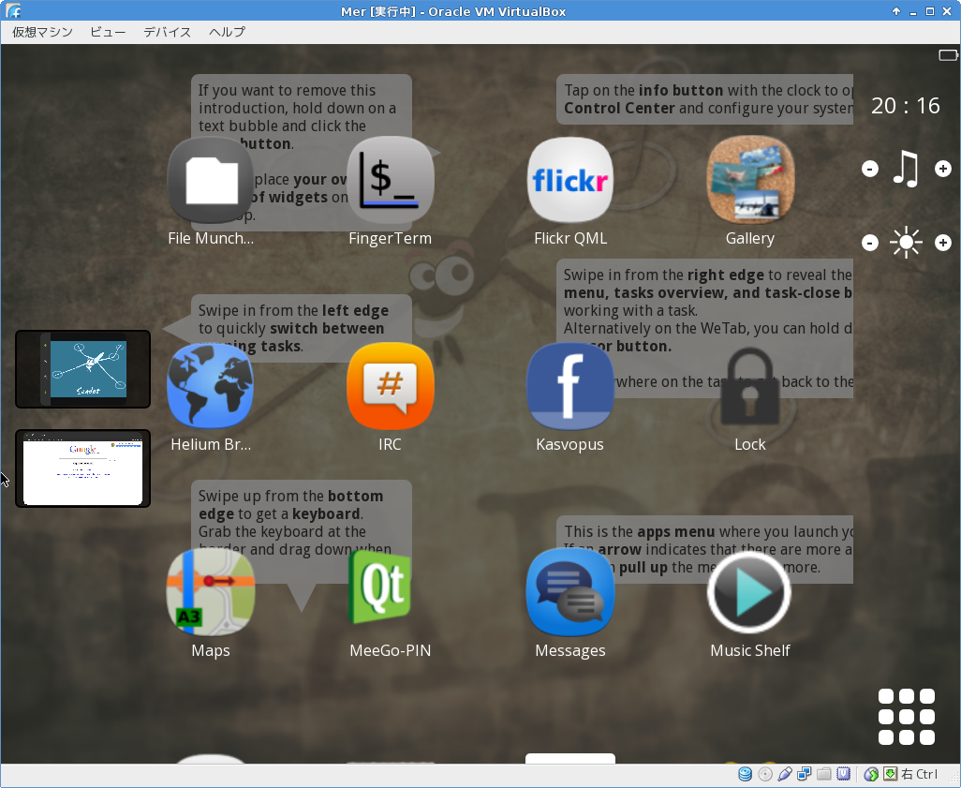Open the ビュー menu

pos(108,32)
